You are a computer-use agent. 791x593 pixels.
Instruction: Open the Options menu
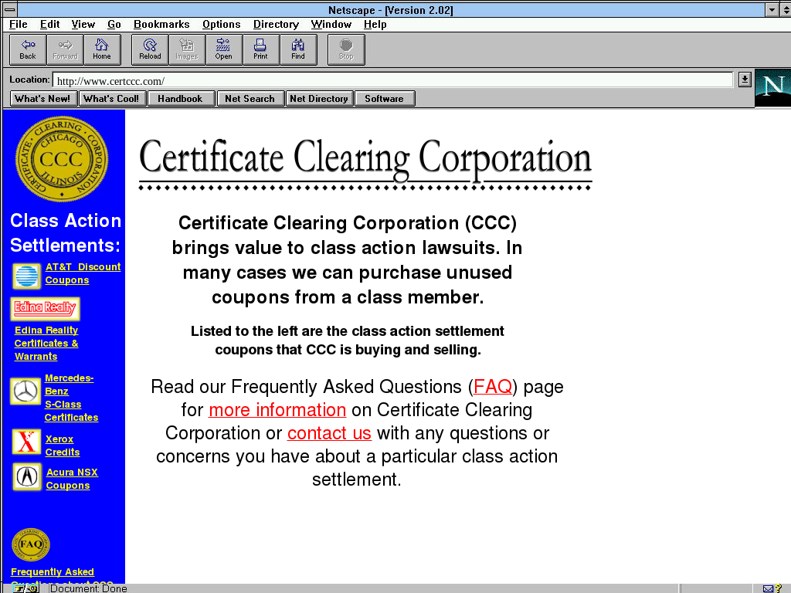221,25
